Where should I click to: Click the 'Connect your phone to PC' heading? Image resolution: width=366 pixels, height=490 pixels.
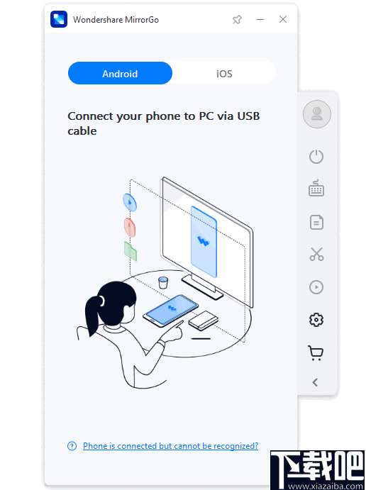click(163, 123)
